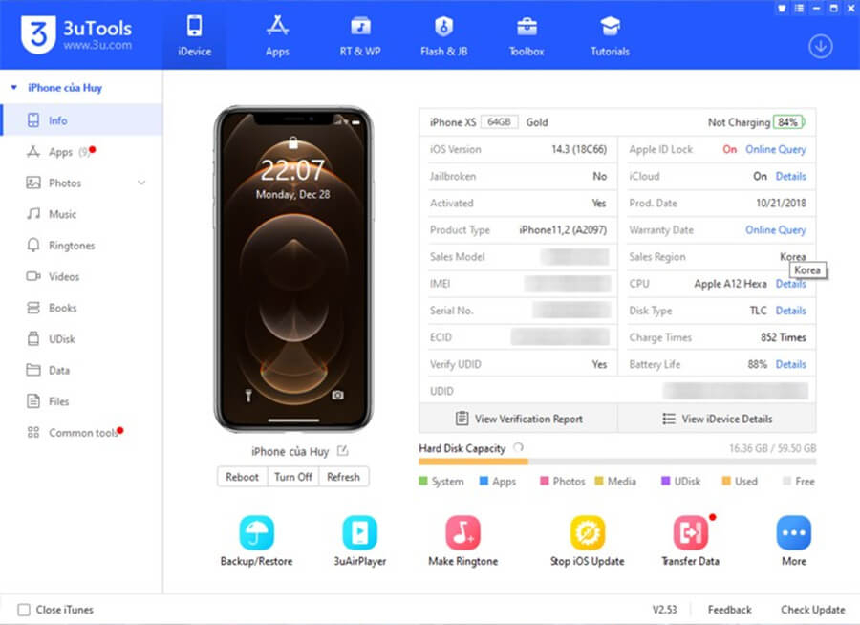The image size is (860, 625).
Task: Click the Turn Off button
Action: point(293,477)
